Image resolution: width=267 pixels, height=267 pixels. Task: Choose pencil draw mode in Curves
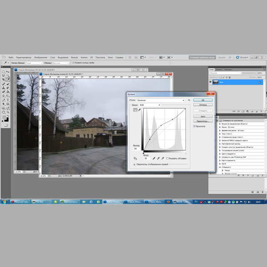(139, 110)
